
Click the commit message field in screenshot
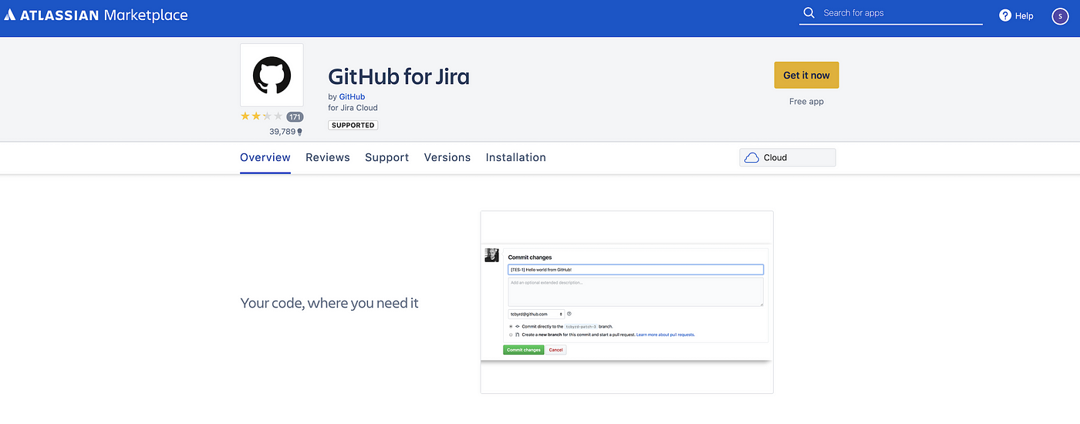pyautogui.click(x=636, y=270)
